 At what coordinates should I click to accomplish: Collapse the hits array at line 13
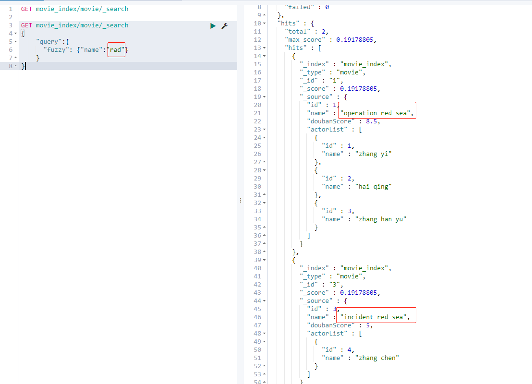coord(264,48)
